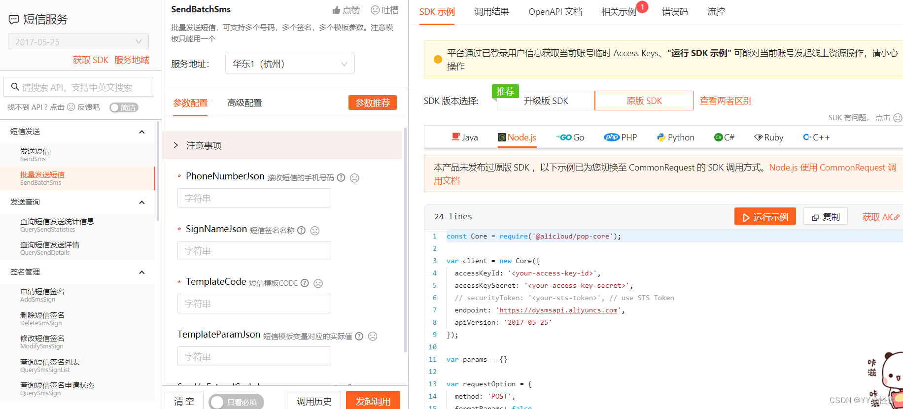Viewport: 903px width, 409px height.
Task: Click the 吐槽 sad face icon
Action: (x=375, y=10)
